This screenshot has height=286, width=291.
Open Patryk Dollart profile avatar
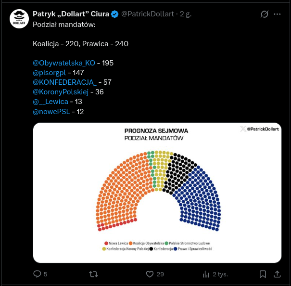[x=19, y=19]
